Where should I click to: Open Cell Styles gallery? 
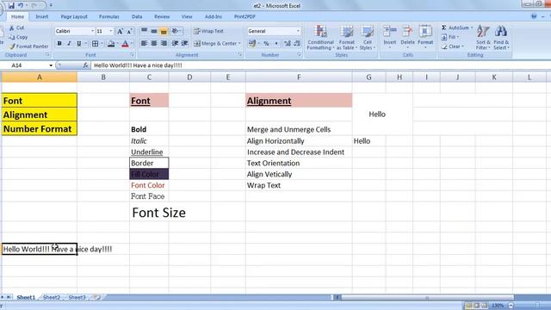(x=368, y=38)
